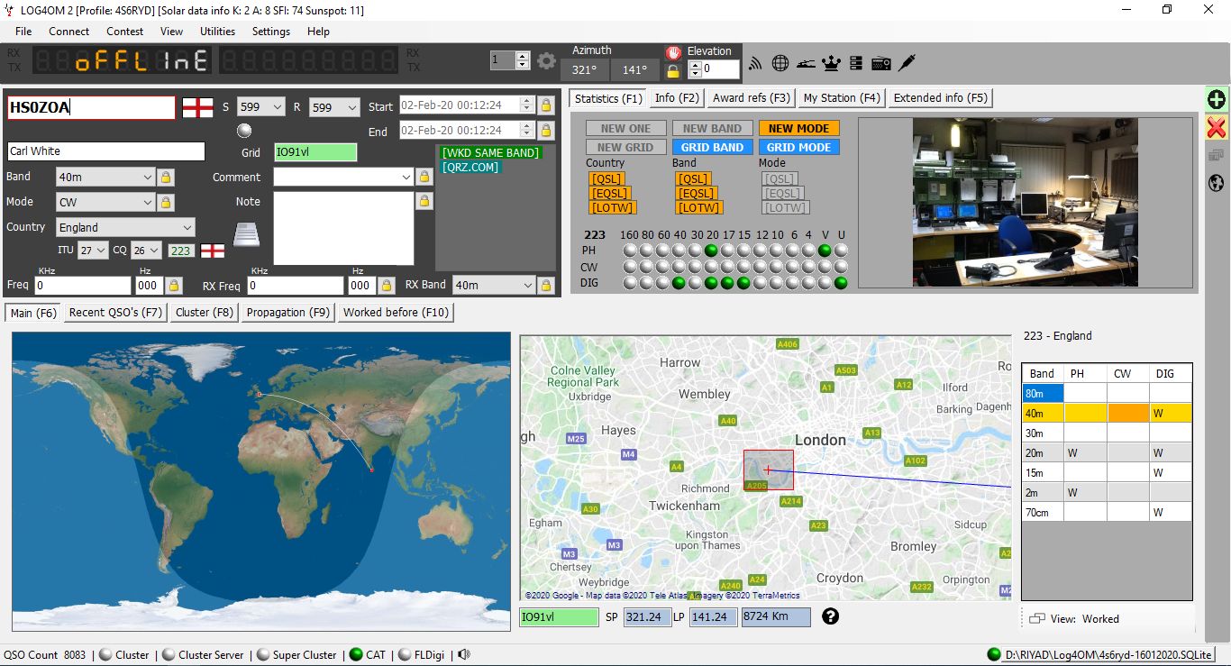
Task: Click the probe pen icon in the toolbar
Action: point(907,62)
